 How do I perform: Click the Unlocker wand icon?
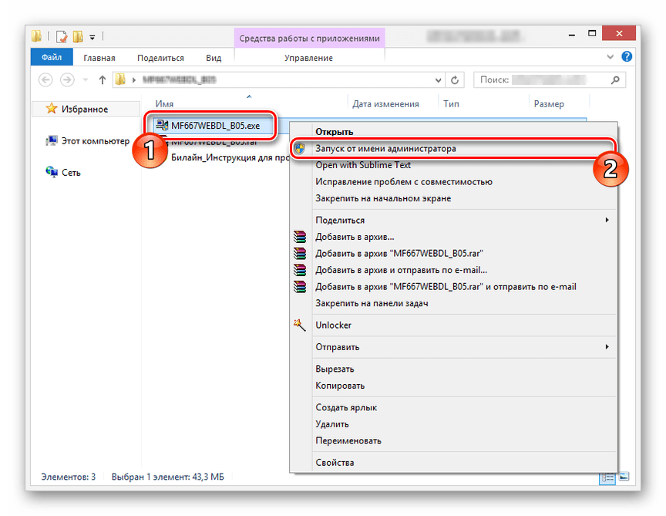tap(299, 325)
